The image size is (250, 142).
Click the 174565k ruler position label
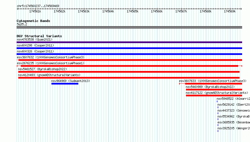(133, 11)
